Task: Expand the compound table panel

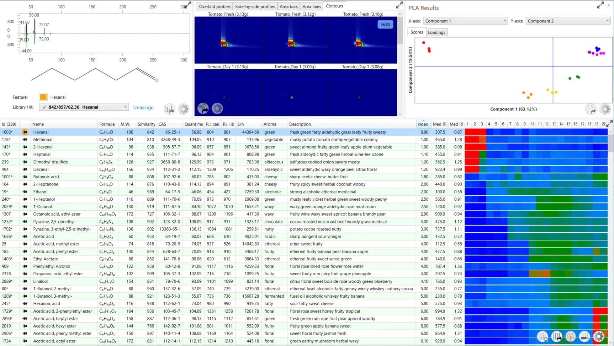Action: tap(609, 124)
